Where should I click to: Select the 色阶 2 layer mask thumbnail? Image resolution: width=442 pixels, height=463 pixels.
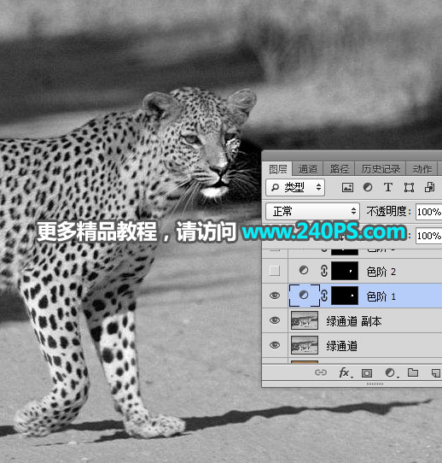(x=345, y=271)
